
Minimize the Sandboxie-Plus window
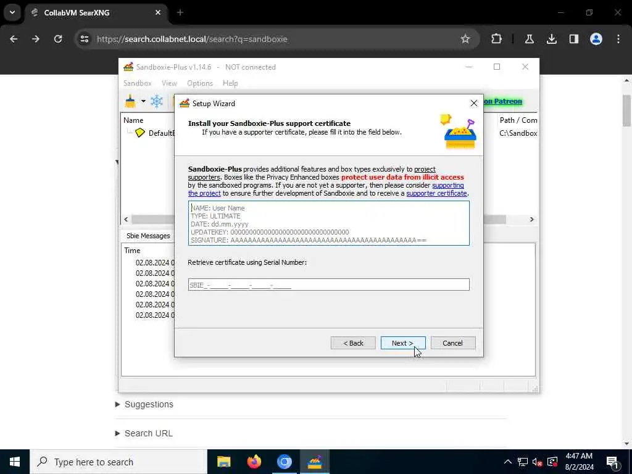(469, 67)
